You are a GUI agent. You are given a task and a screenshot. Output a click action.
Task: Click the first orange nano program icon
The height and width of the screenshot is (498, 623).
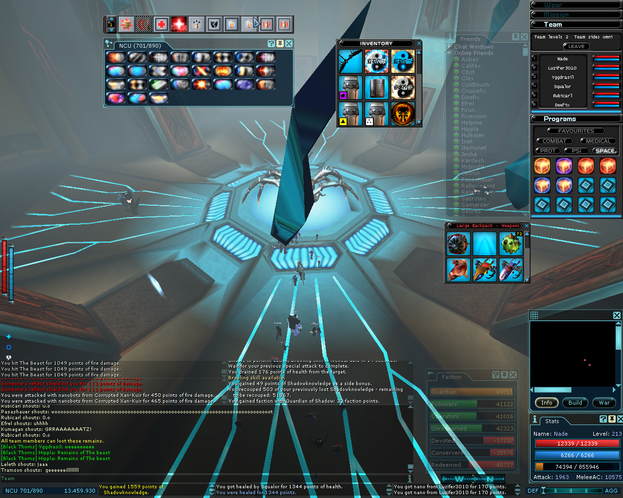(x=542, y=166)
